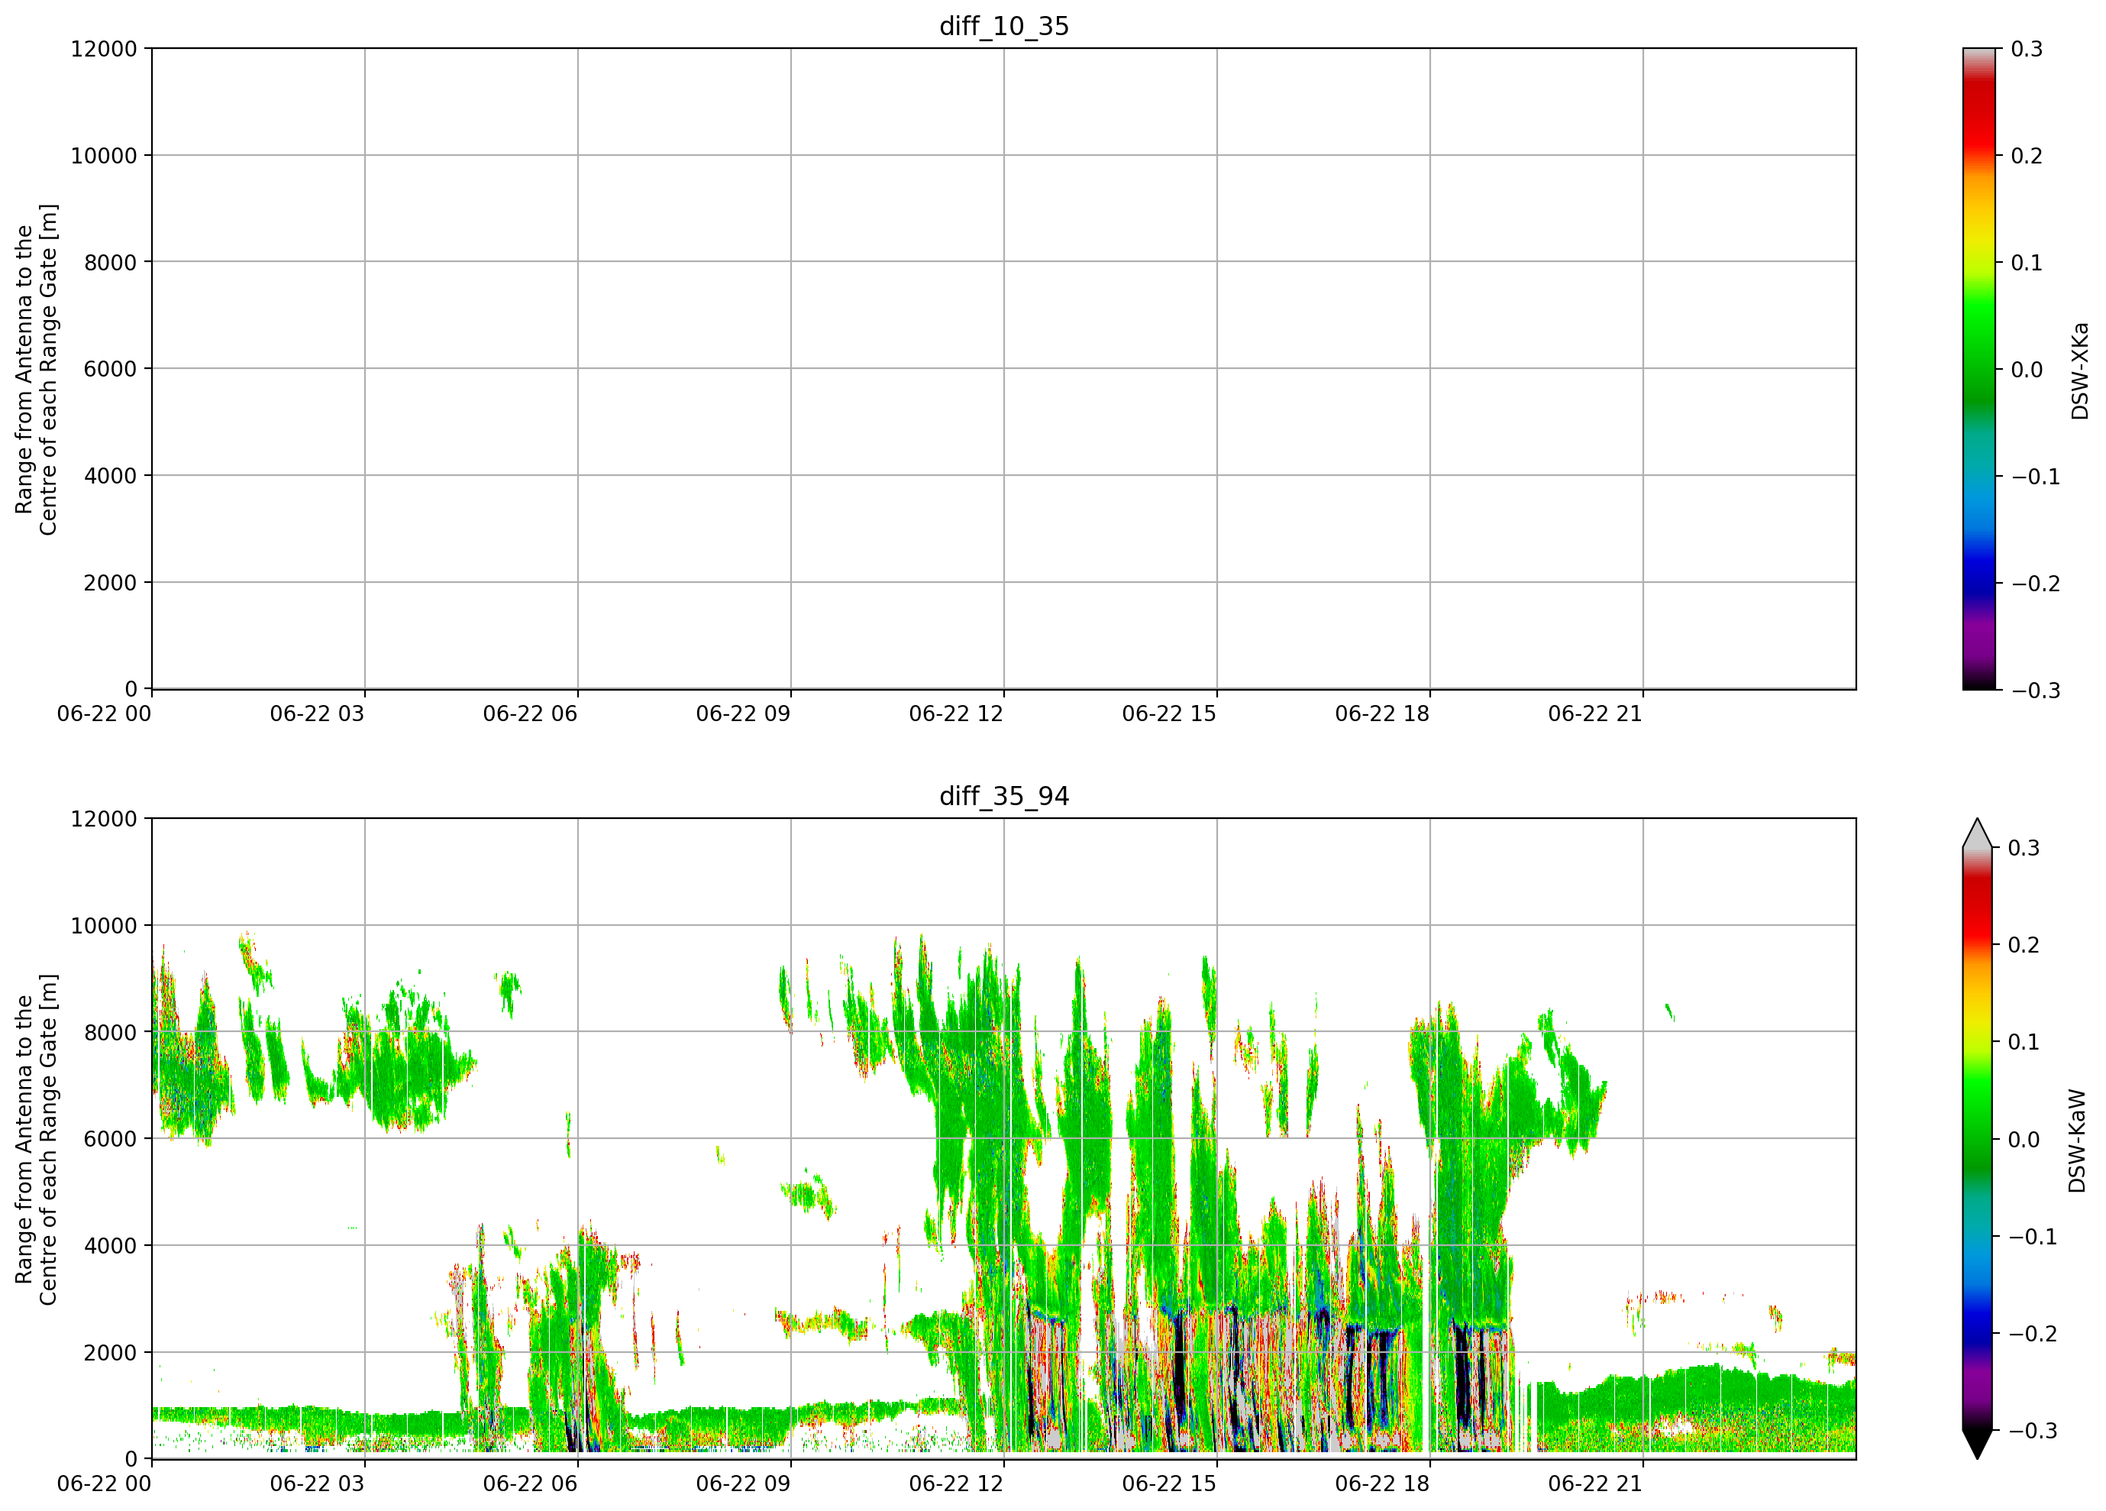Click the −0.1 tick on DSW-KaW colorbar
This screenshot has height=1511, width=2106.
2033,1237
